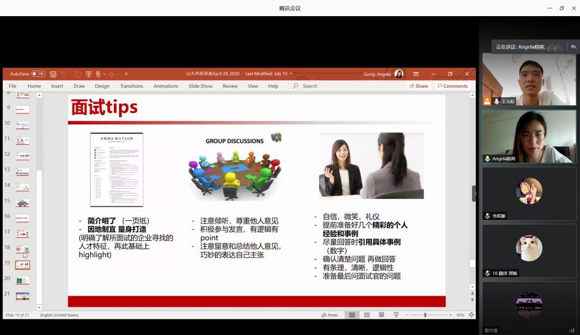The image size is (580, 335).
Task: Toggle the Notes pane
Action: click(x=330, y=315)
